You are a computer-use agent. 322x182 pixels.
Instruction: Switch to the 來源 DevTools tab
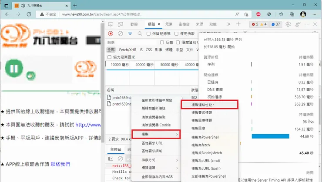point(199,24)
